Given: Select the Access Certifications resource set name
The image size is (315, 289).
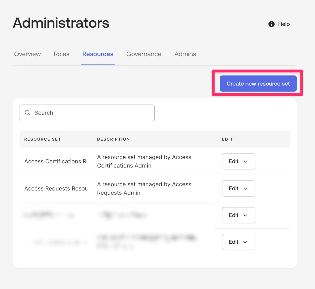Looking at the screenshot, I should coord(56,161).
